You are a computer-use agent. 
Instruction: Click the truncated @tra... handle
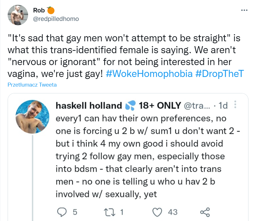pyautogui.click(x=197, y=106)
